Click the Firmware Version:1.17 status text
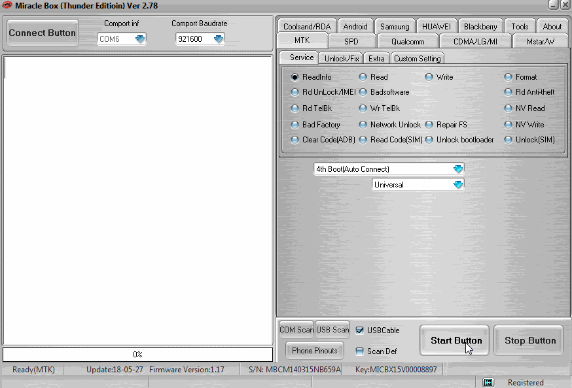The image size is (572, 388). (x=187, y=370)
